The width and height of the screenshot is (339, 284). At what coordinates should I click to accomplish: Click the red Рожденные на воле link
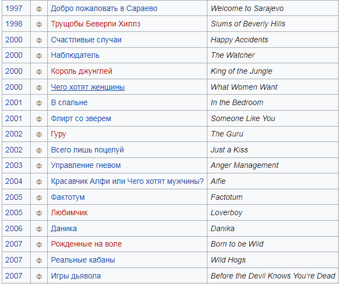pyautogui.click(x=86, y=244)
